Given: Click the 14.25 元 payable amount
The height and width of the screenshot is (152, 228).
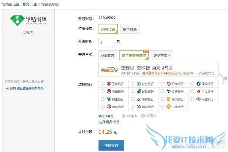Looking at the screenshot, I should click(x=108, y=132).
